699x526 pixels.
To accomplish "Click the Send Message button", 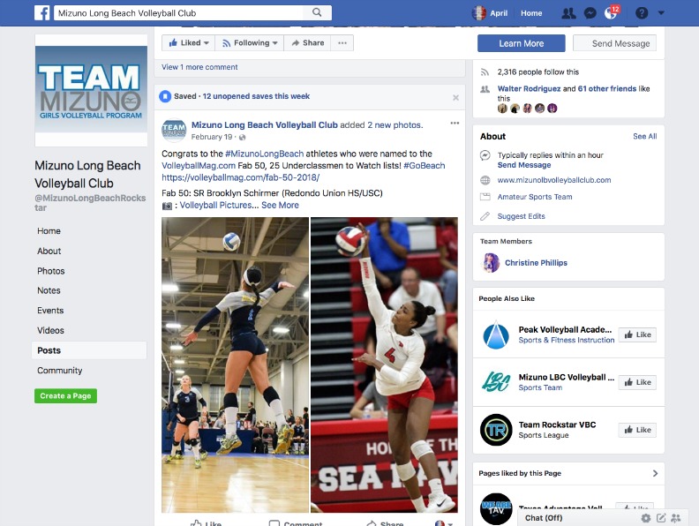I will 615,43.
